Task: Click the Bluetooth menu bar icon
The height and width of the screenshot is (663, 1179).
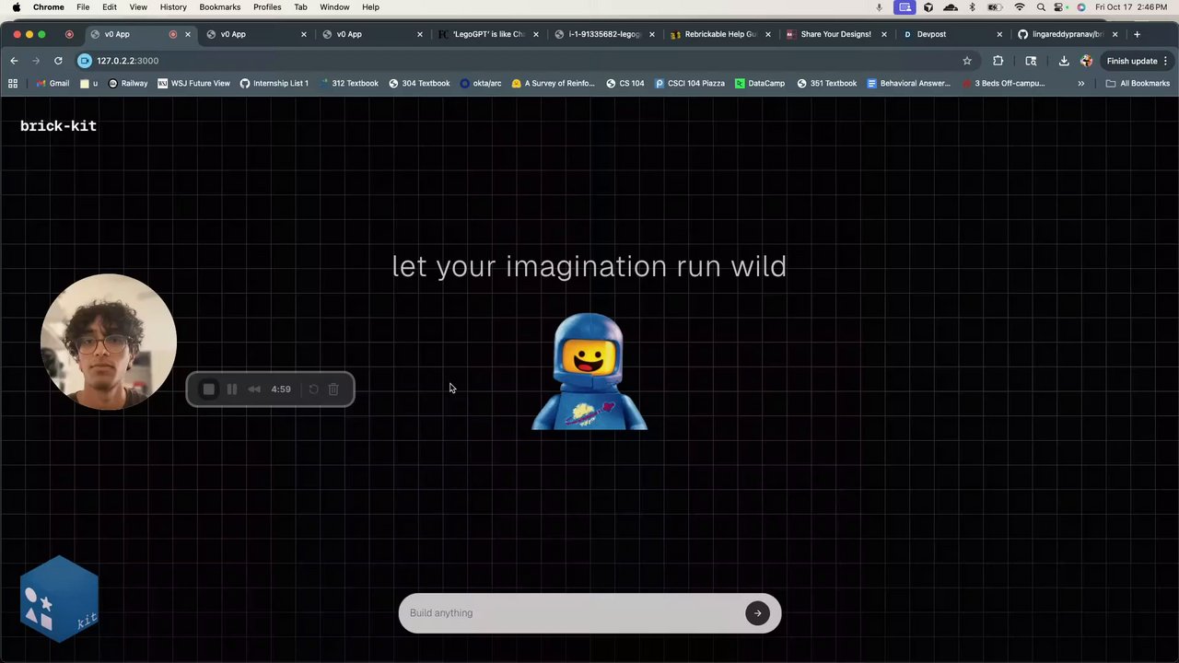Action: [973, 7]
